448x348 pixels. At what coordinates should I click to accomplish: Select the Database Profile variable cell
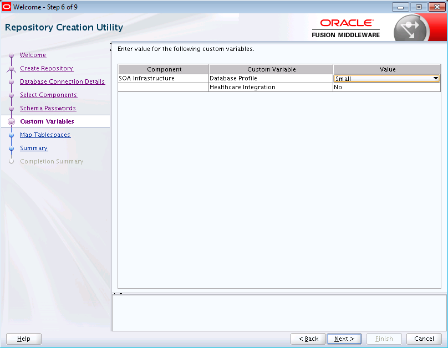pyautogui.click(x=271, y=78)
